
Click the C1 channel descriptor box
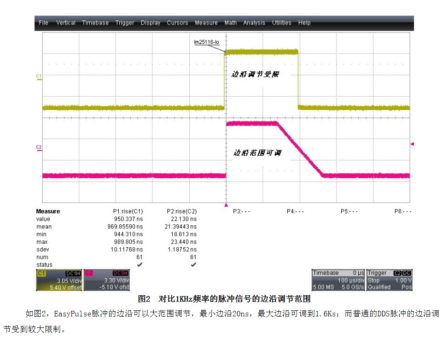coord(59,280)
